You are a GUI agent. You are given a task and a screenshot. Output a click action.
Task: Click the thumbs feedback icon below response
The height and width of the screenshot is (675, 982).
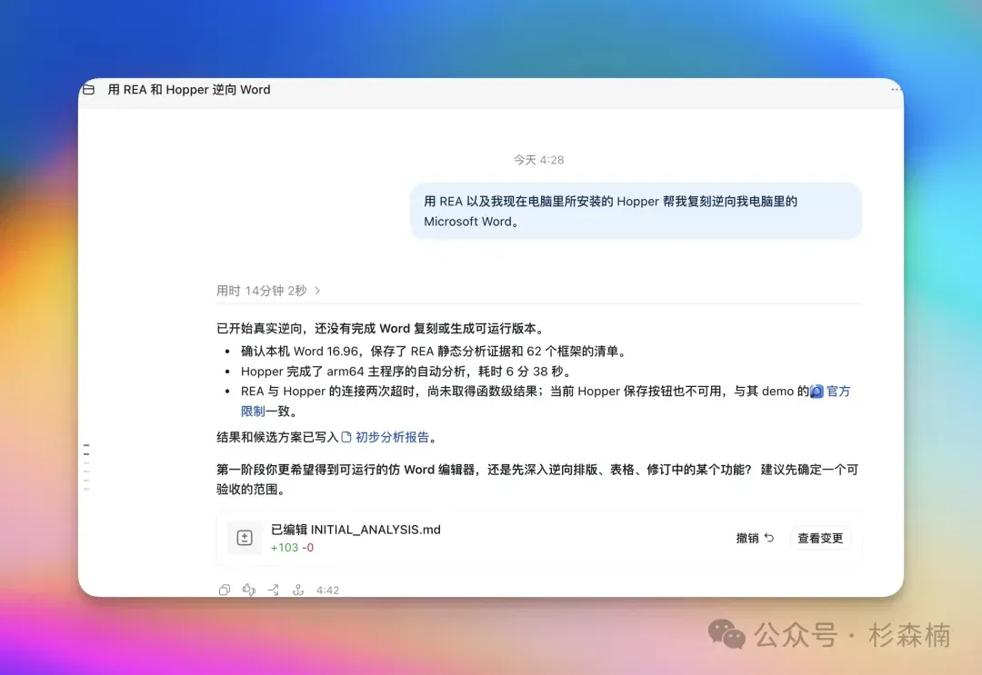click(248, 590)
